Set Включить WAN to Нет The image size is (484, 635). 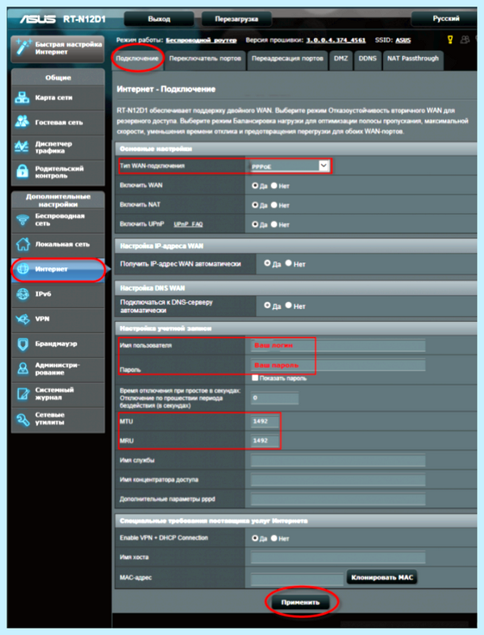tap(274, 186)
